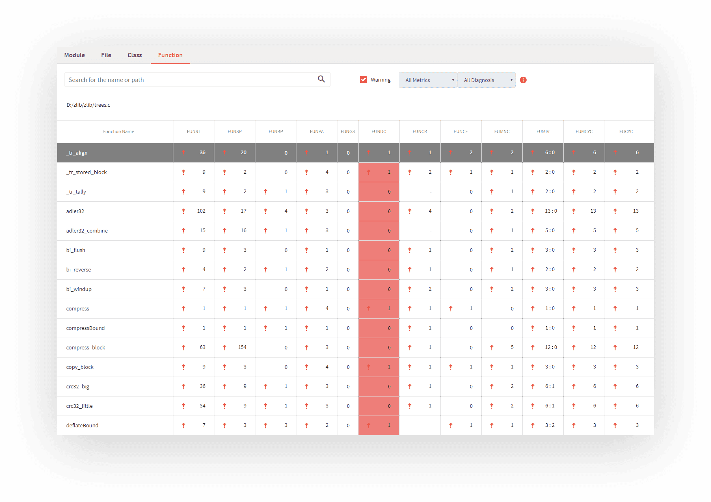711x502 pixels.
Task: Click the D:/zlib/zlib/trees.c file path
Action: click(x=89, y=105)
